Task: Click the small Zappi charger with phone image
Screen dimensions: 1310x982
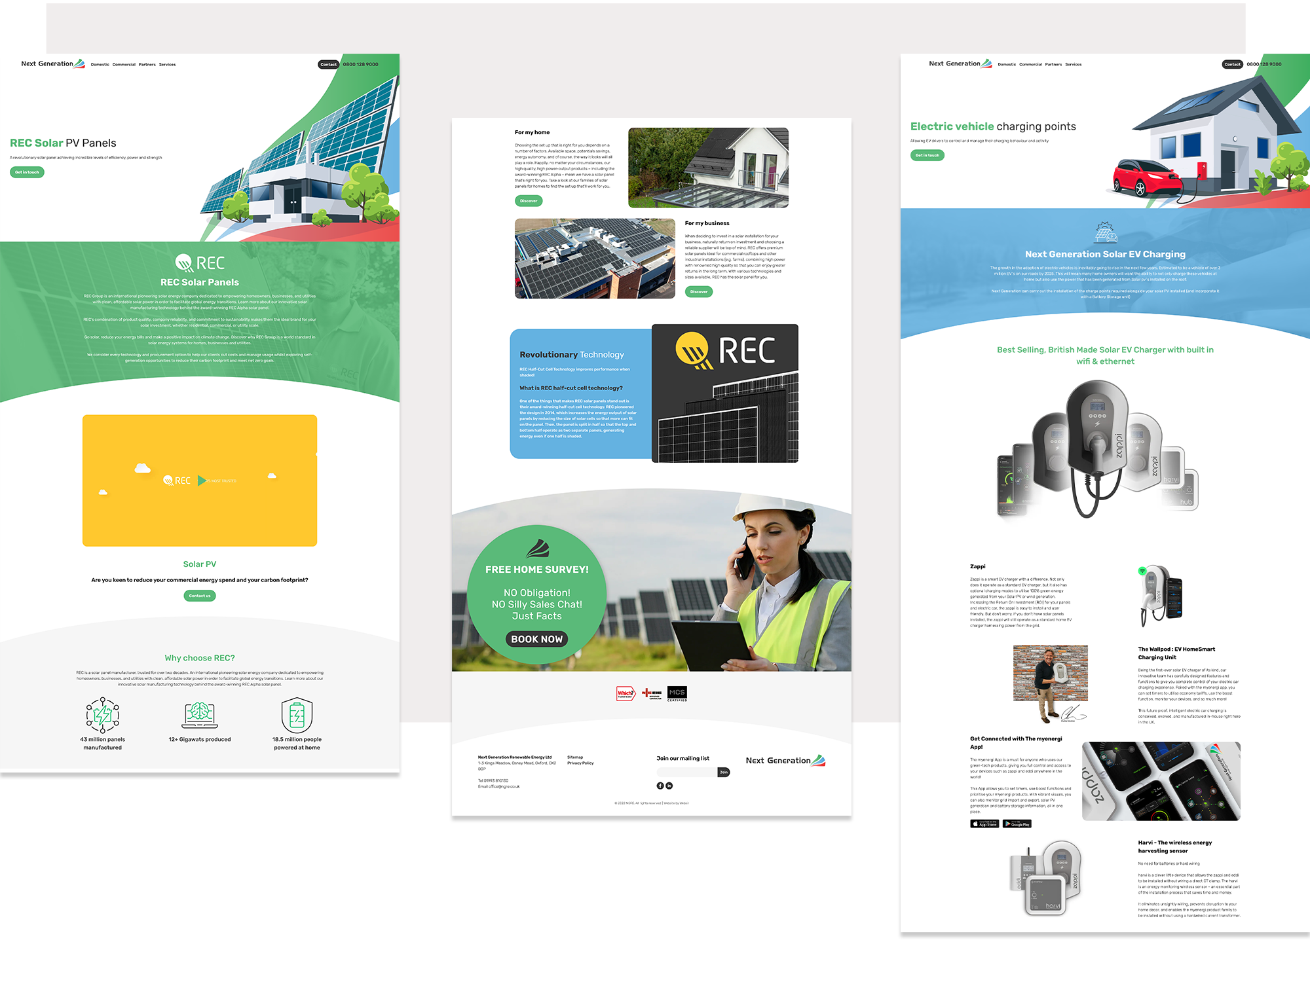Action: tap(1161, 596)
